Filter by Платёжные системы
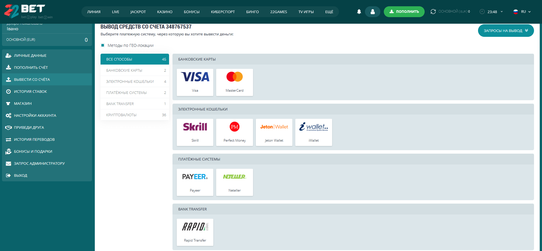The width and height of the screenshot is (542, 251). pyautogui.click(x=135, y=93)
